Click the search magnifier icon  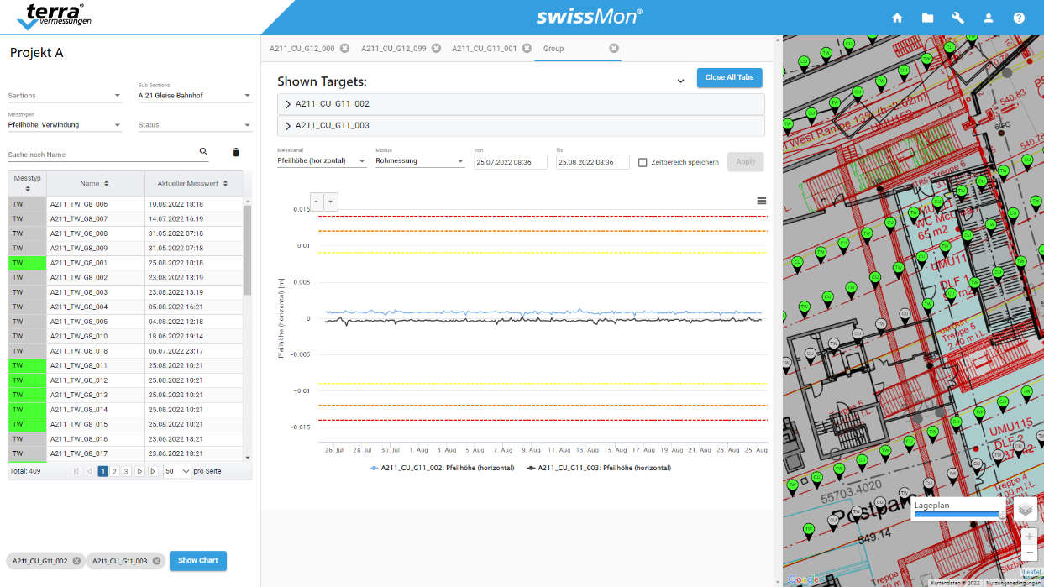[203, 151]
